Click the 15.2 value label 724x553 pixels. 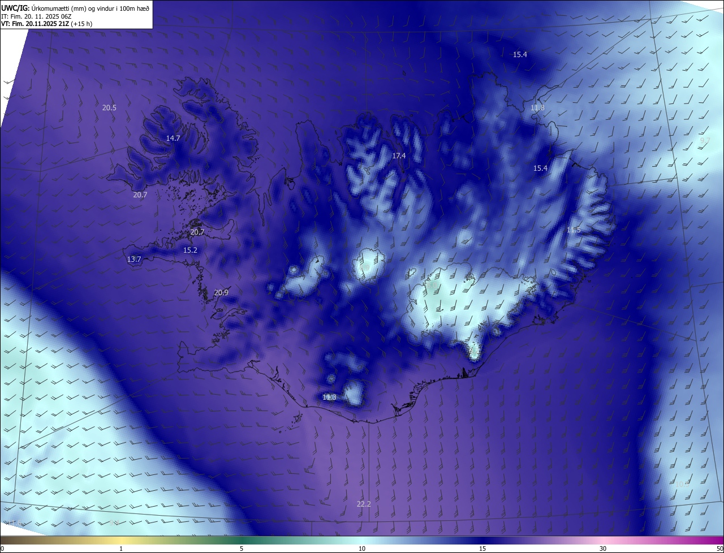coord(190,250)
